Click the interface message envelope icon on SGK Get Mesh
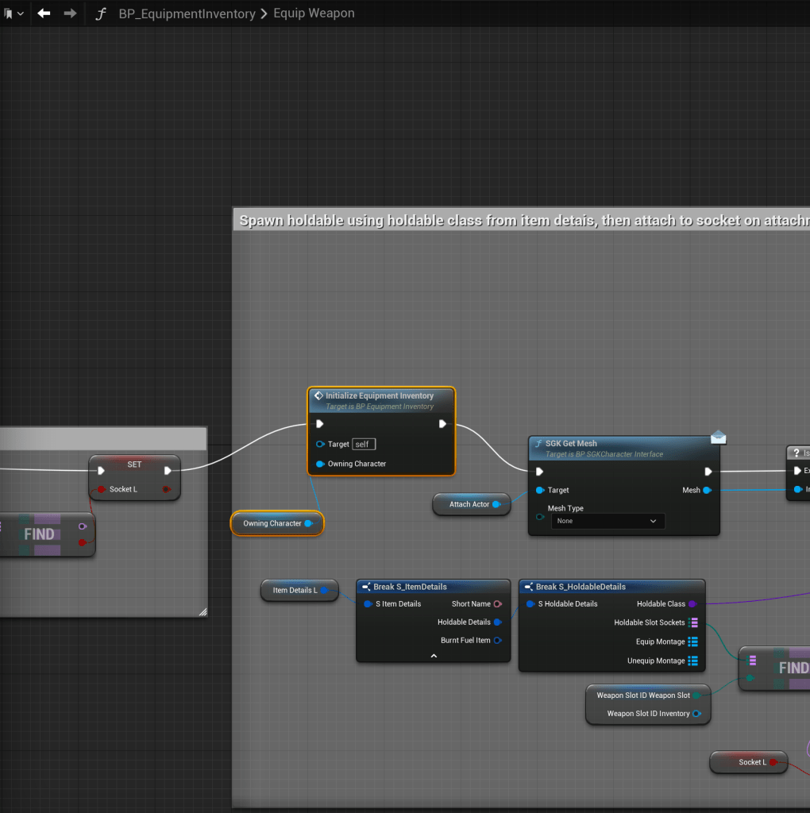Screen dimensions: 810x813 point(718,437)
